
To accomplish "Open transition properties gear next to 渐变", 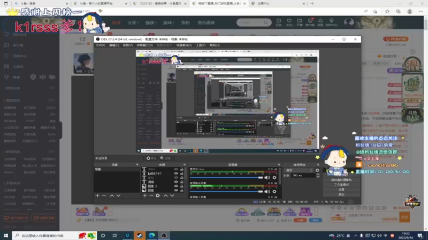I will [317, 170].
